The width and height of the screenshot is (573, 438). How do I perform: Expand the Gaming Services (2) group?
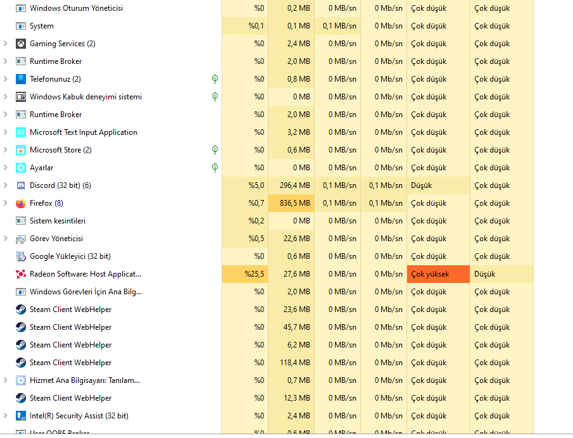(6, 44)
